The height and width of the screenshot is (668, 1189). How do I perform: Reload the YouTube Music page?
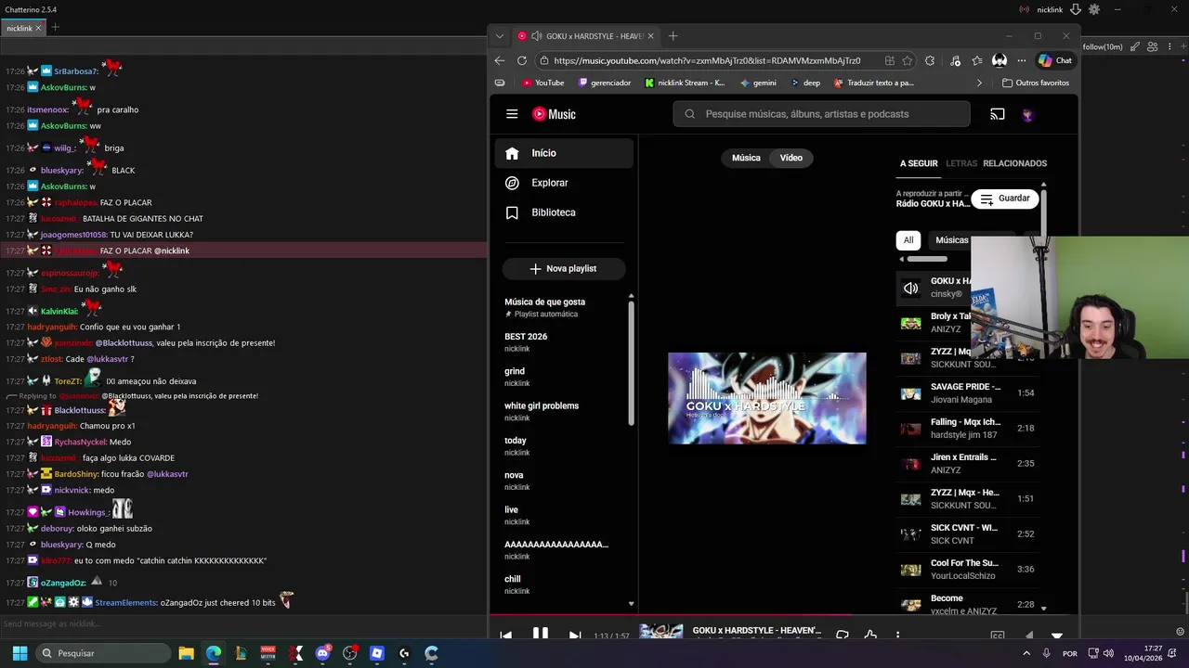coord(522,60)
